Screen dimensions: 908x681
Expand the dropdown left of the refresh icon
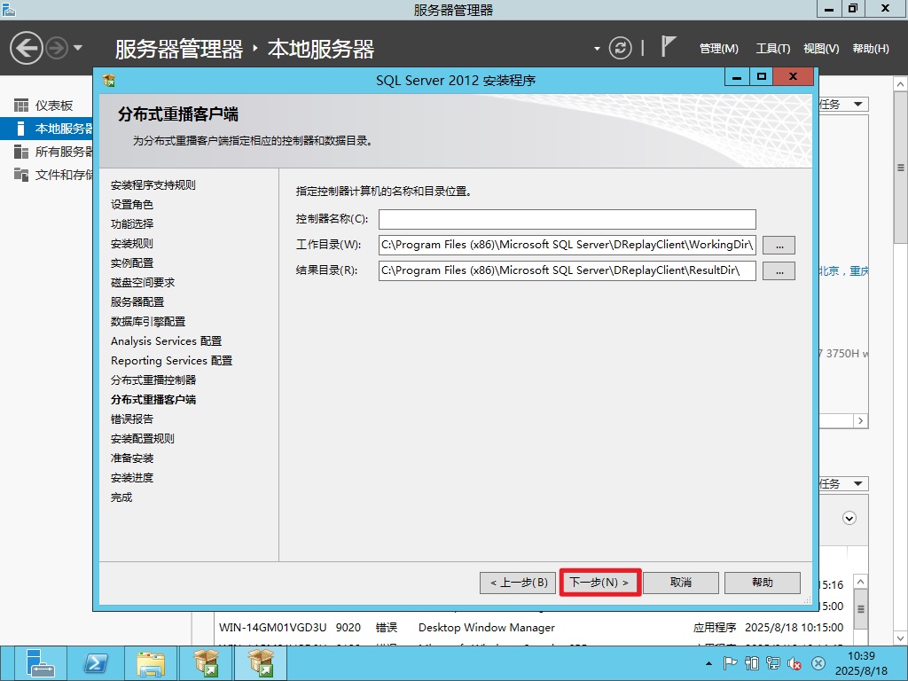click(597, 49)
